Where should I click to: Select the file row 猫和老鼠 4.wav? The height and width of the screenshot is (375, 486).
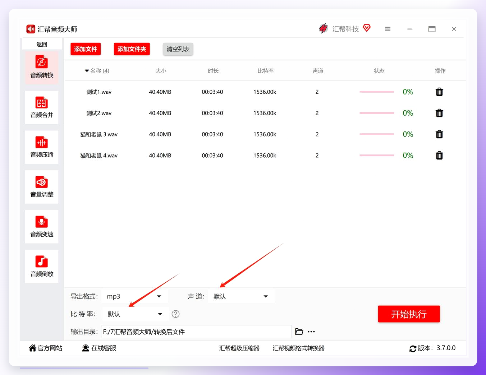(x=265, y=156)
